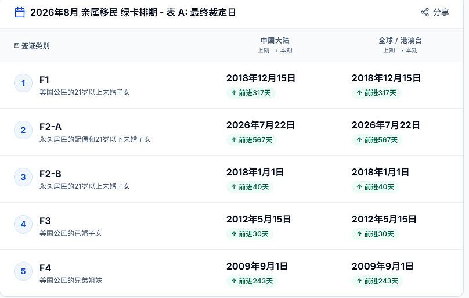The width and height of the screenshot is (469, 298).
Task: Click 上期 → 本期 under 全球 / 港澳台
Action: click(400, 51)
